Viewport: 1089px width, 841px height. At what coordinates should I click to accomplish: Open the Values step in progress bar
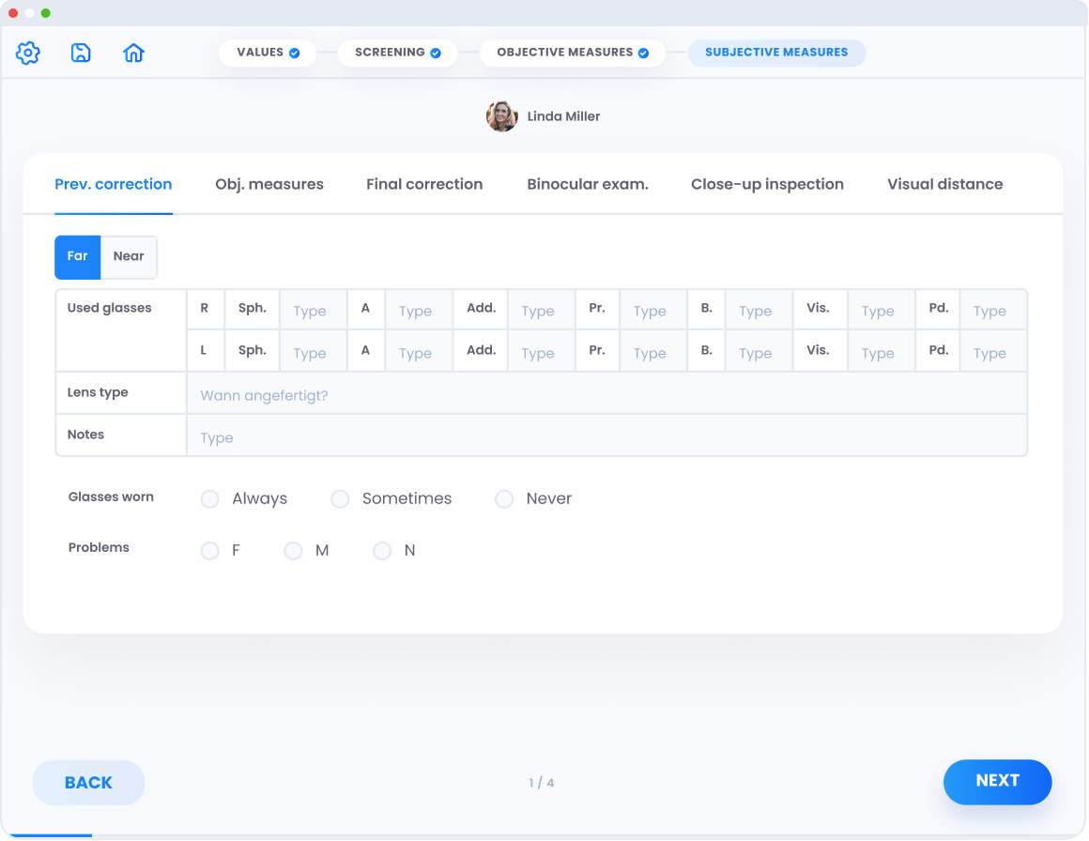[268, 53]
